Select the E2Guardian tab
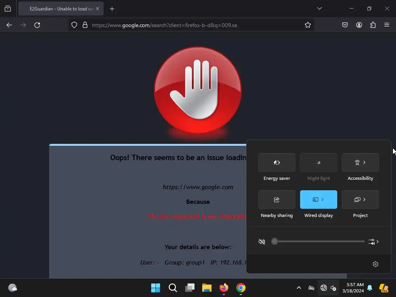The width and height of the screenshot is (396, 297). [61, 9]
